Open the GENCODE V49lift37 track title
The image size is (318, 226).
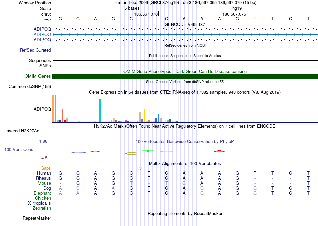[x=185, y=24]
